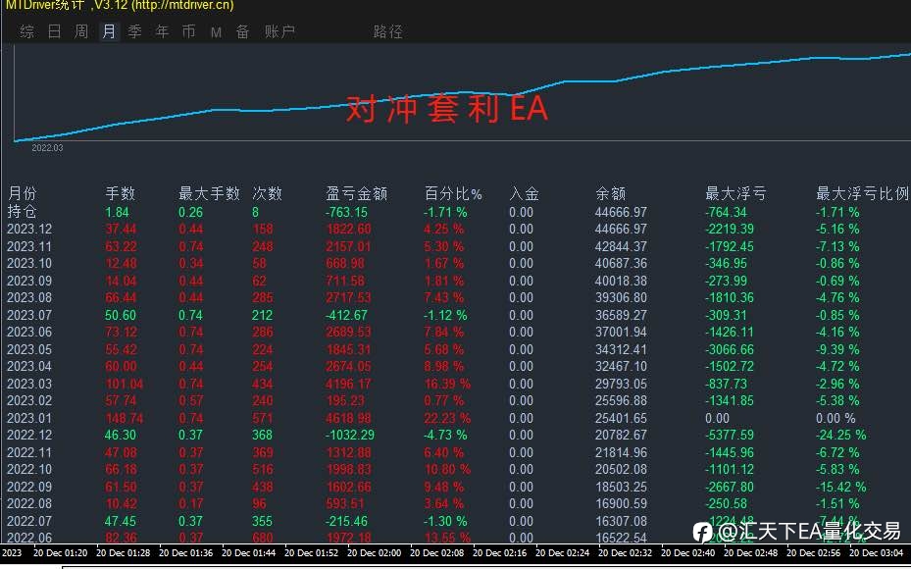Click the 20 Dec 01:20 time marker
This screenshot has width=911, height=569.
(x=61, y=552)
